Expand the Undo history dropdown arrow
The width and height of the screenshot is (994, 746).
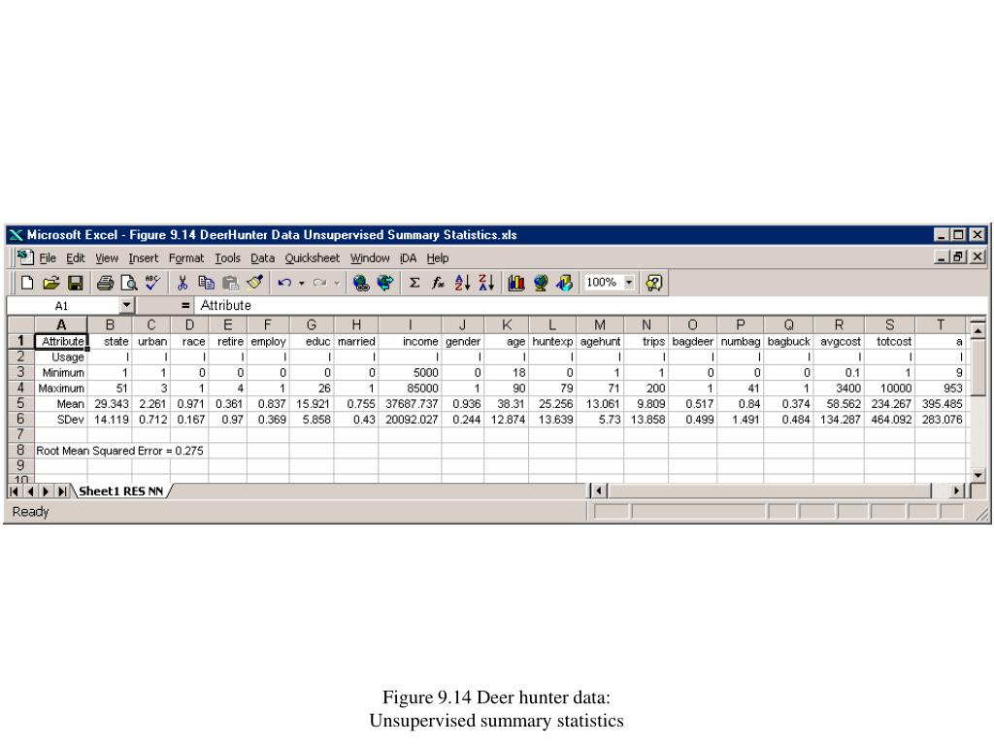coord(302,283)
